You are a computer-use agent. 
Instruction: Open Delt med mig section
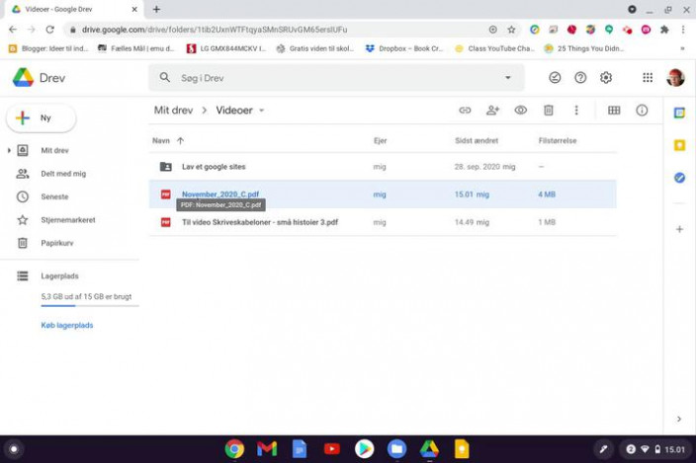[x=62, y=174]
